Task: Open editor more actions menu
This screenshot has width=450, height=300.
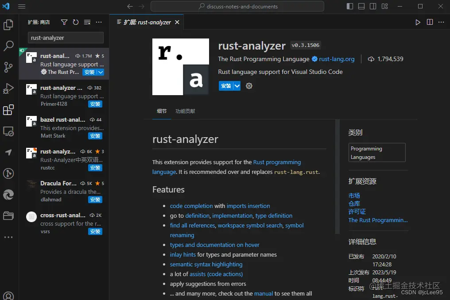Action: 441,22
